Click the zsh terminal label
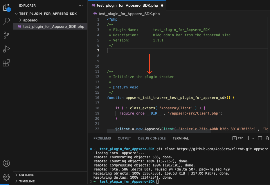This screenshot has width=270, height=185. [241, 138]
